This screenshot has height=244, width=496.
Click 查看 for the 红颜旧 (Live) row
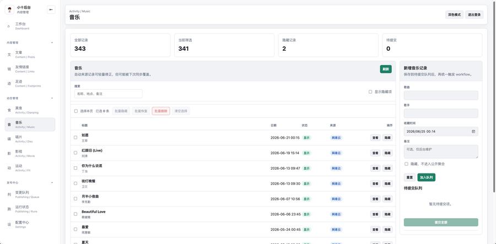coord(375,153)
